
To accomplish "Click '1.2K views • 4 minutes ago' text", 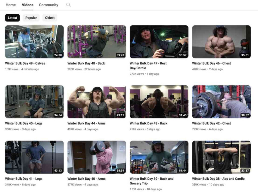I will [x=22, y=69].
